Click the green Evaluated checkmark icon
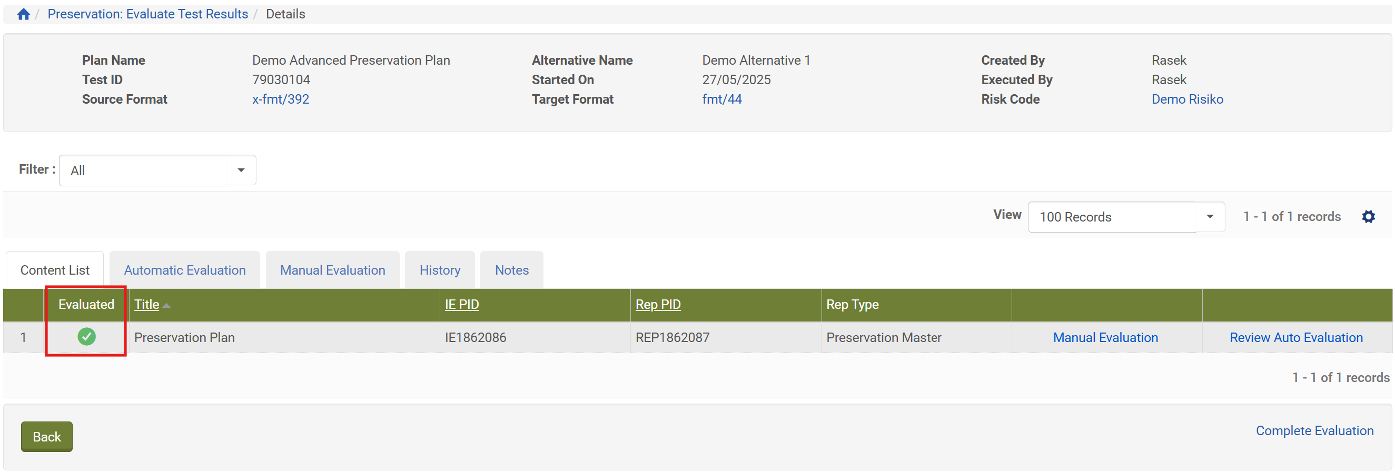The image size is (1395, 472). 86,337
